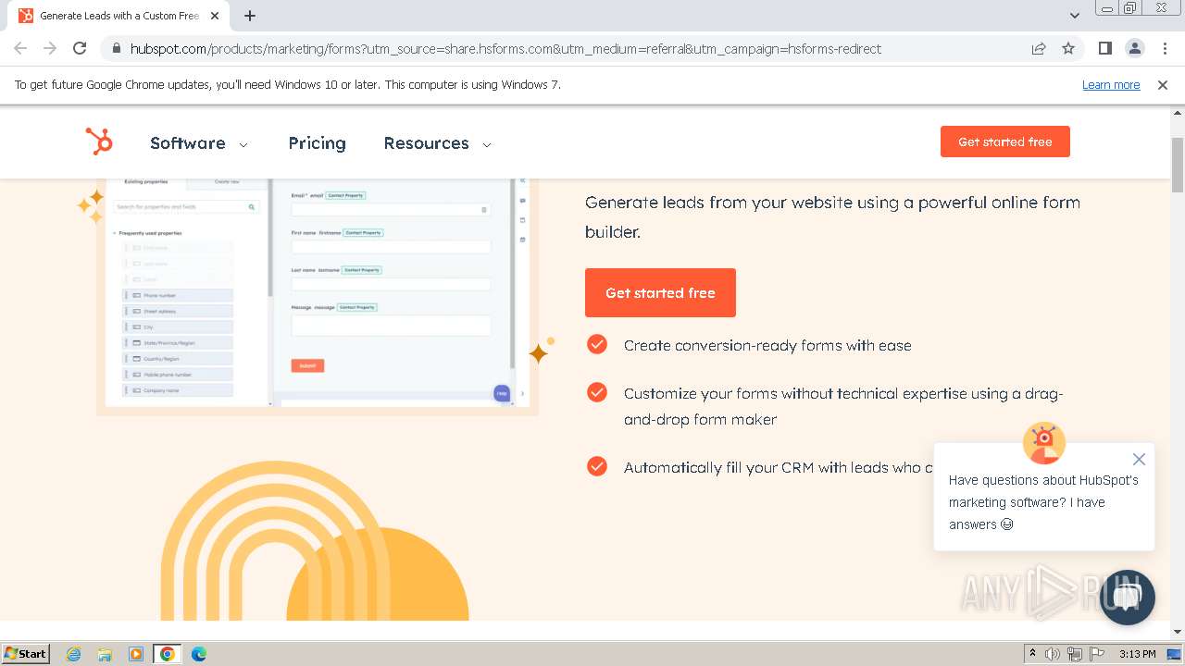Open File Explorer from taskbar
1185x666 pixels.
tap(105, 654)
